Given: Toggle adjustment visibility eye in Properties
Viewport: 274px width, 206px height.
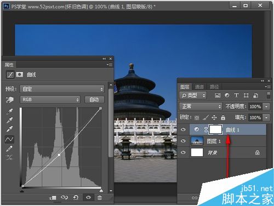Looking at the screenshot, I should click(x=88, y=197).
